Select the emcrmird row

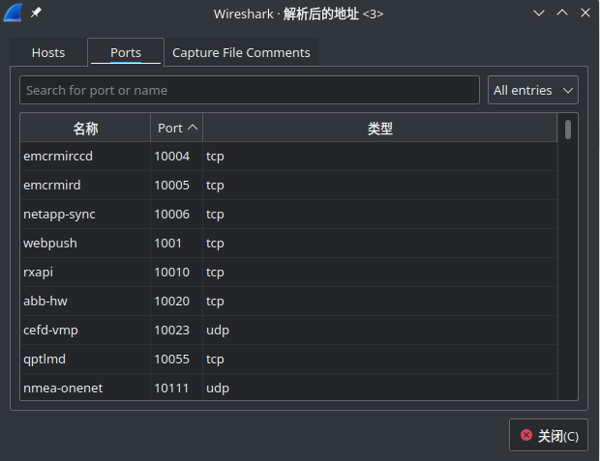[289, 186]
